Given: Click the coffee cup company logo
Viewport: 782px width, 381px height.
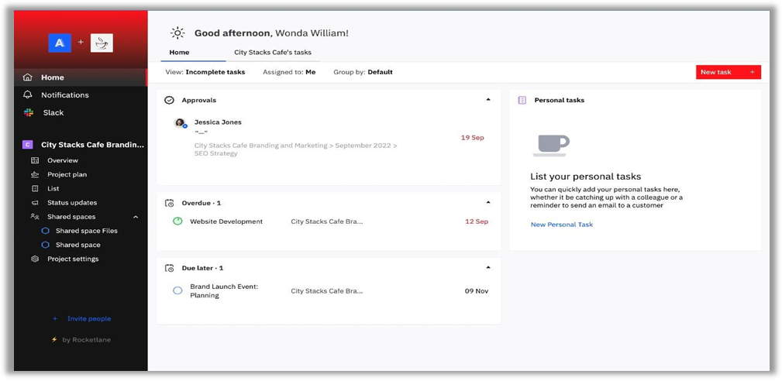Looking at the screenshot, I should click(x=102, y=43).
